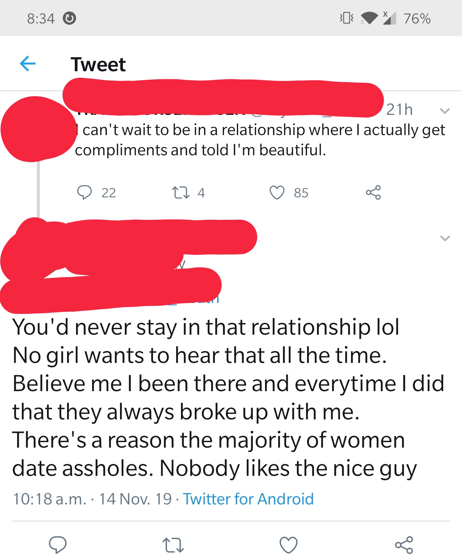Expand options on the reply tweet chevron
462x558 pixels.
(444, 237)
